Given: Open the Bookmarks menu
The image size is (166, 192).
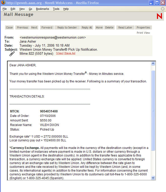Looking at the screenshot, I should 42,9.
